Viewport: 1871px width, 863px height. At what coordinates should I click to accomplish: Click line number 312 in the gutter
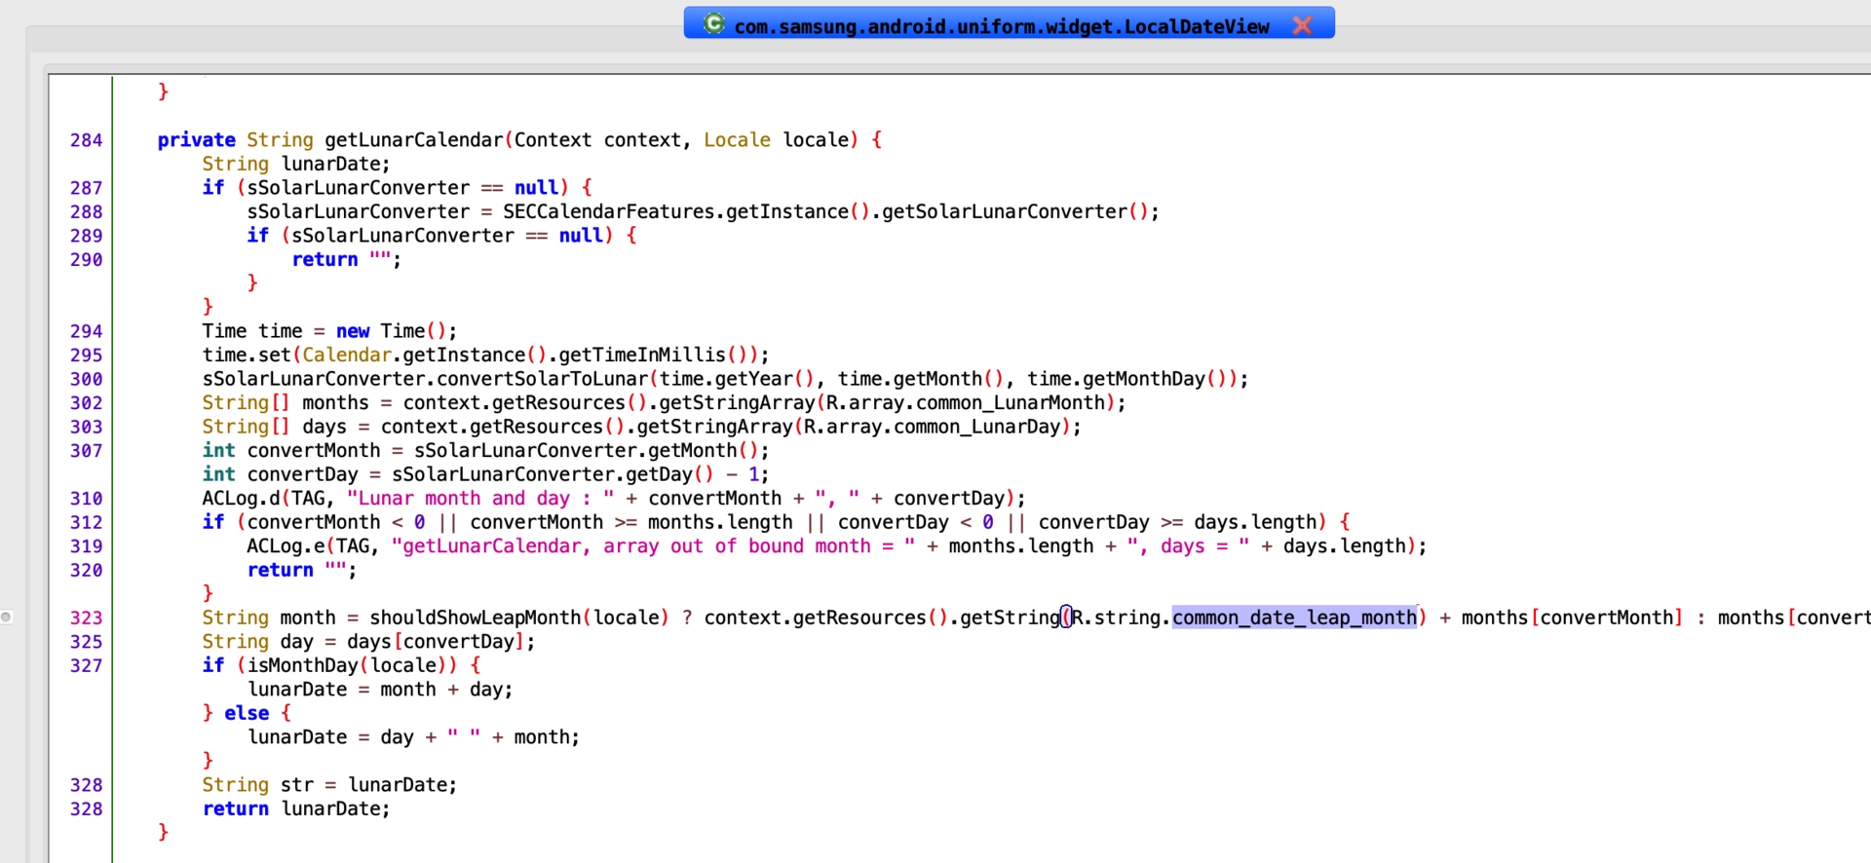click(86, 522)
